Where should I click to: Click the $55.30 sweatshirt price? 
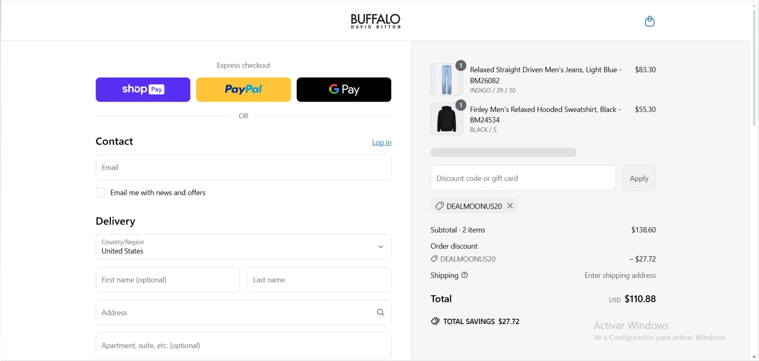pyautogui.click(x=645, y=109)
